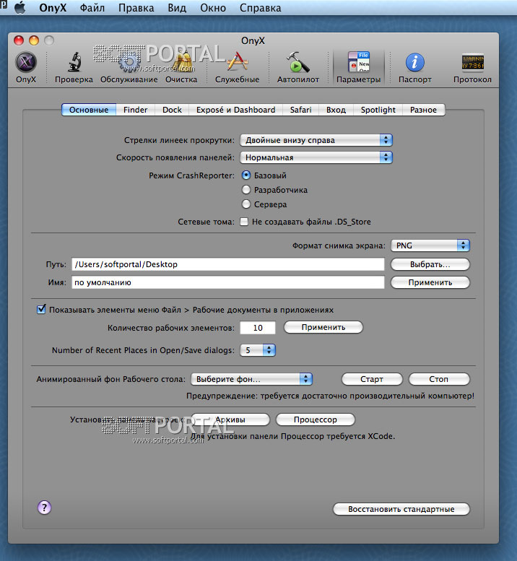Open Справка menu
The image size is (517, 561).
pos(260,7)
